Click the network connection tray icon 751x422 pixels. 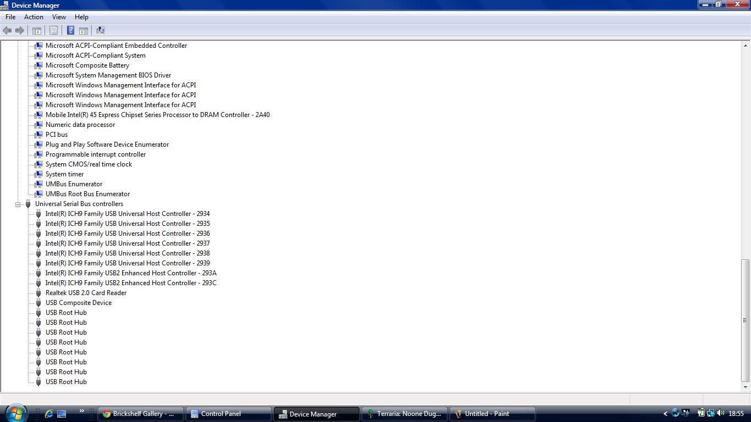(x=710, y=413)
